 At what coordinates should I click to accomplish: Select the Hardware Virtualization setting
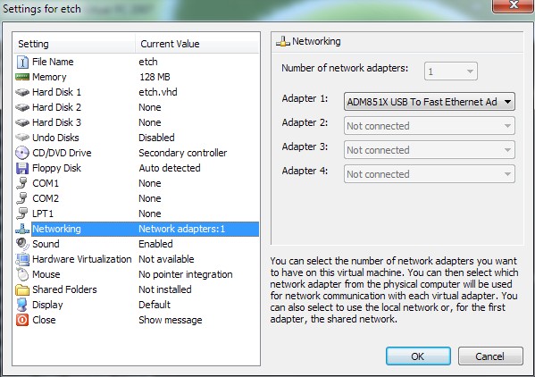coord(137,259)
